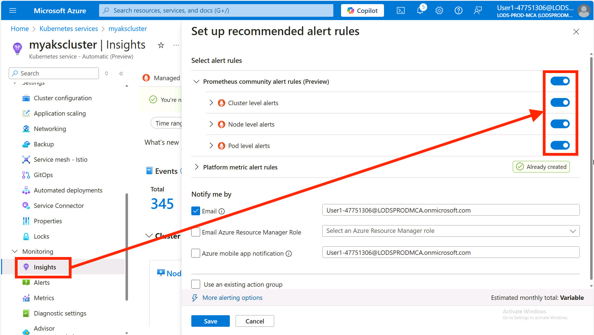Viewport: 594px width, 335px height.
Task: Check Email Azure Resource Manager Role checkbox
Action: coord(196,232)
